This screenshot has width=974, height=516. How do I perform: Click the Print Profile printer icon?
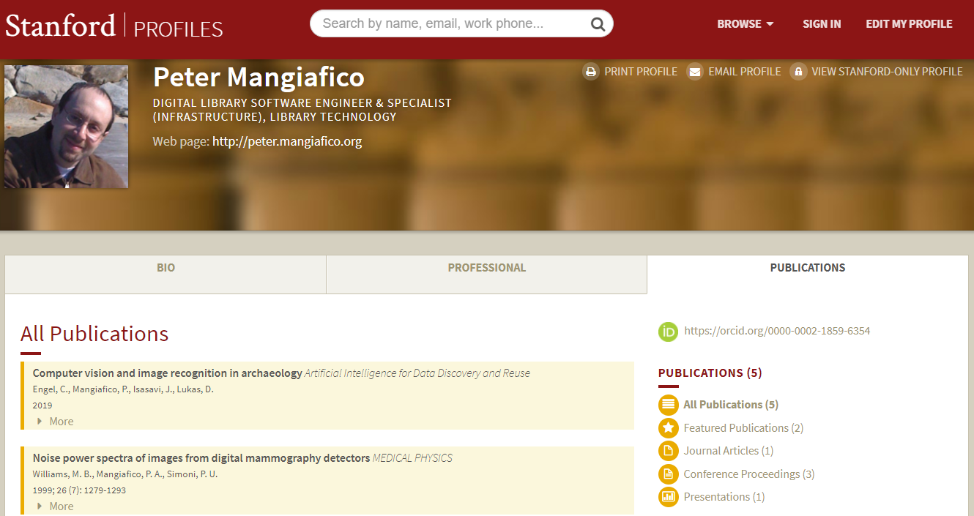(x=591, y=72)
